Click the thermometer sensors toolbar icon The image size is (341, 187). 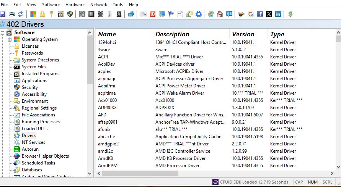point(109,15)
